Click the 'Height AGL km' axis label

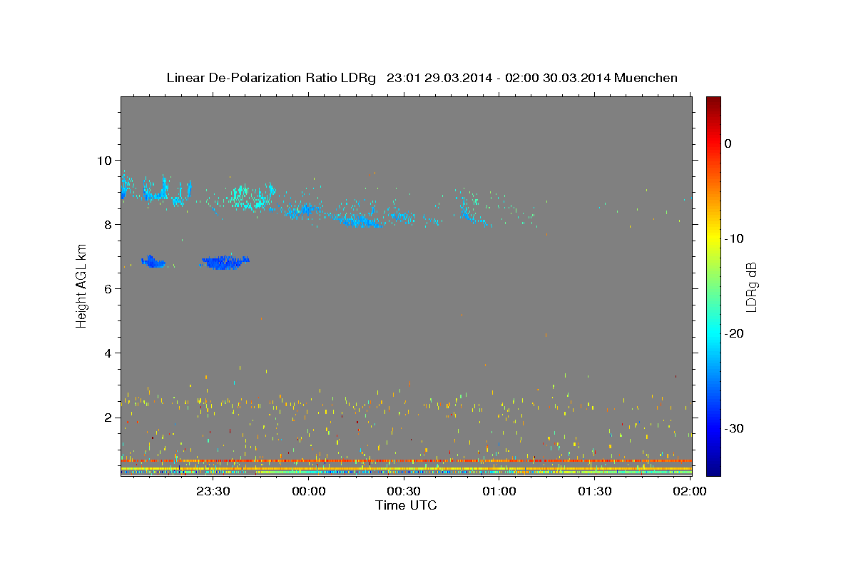(82, 286)
